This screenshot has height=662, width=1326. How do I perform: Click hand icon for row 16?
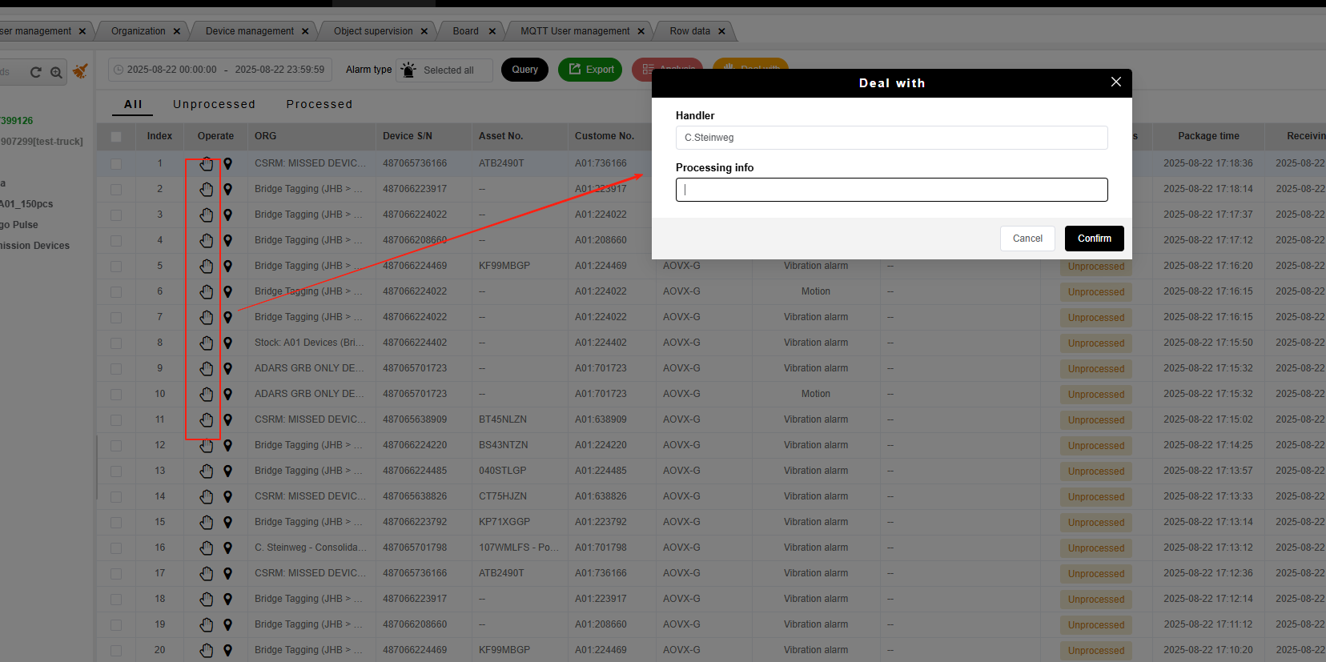click(x=207, y=548)
